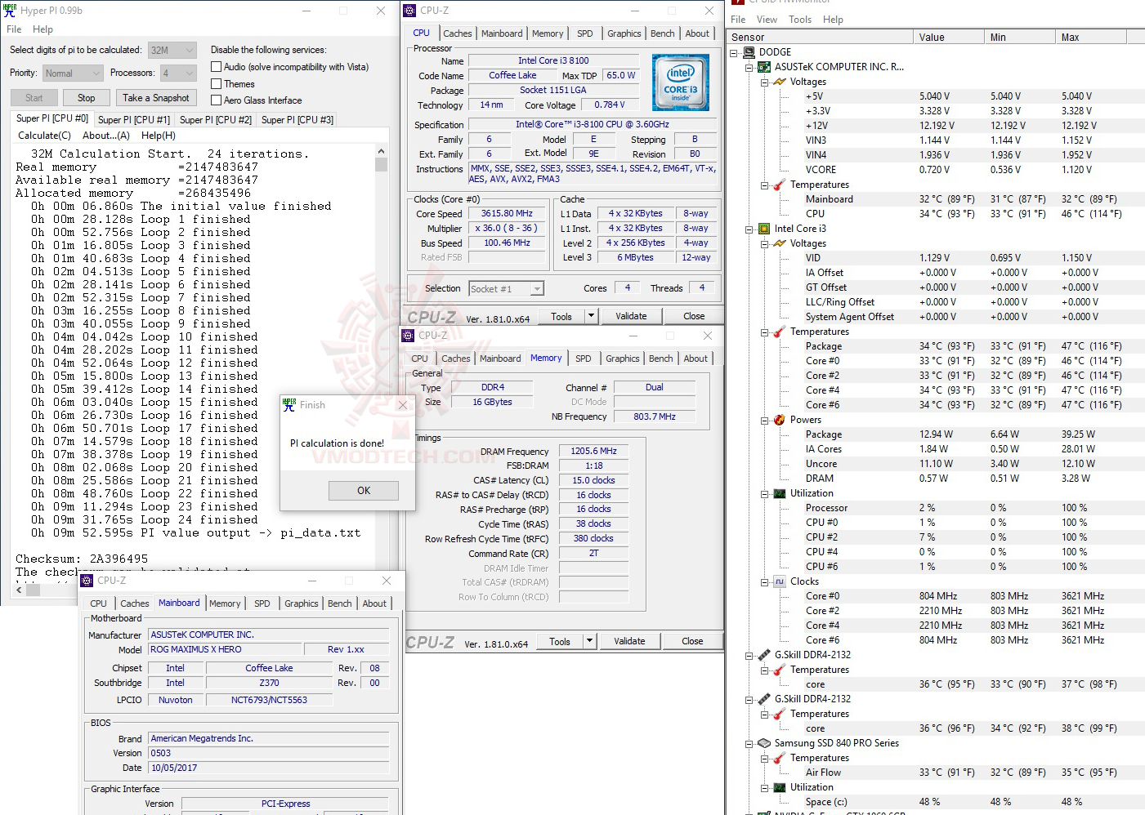Click the Utilization icon under Intel Core i3
Screen dimensions: 1145x815
[x=780, y=493]
